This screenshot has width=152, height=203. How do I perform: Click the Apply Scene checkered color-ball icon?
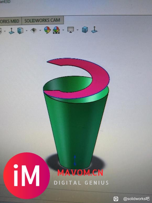(56, 30)
